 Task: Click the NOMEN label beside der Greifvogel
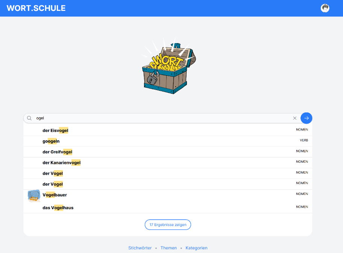[302, 151]
